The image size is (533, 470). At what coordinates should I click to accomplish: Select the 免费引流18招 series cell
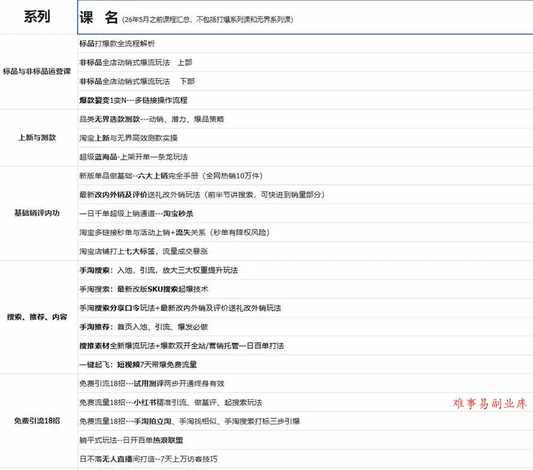39,421
